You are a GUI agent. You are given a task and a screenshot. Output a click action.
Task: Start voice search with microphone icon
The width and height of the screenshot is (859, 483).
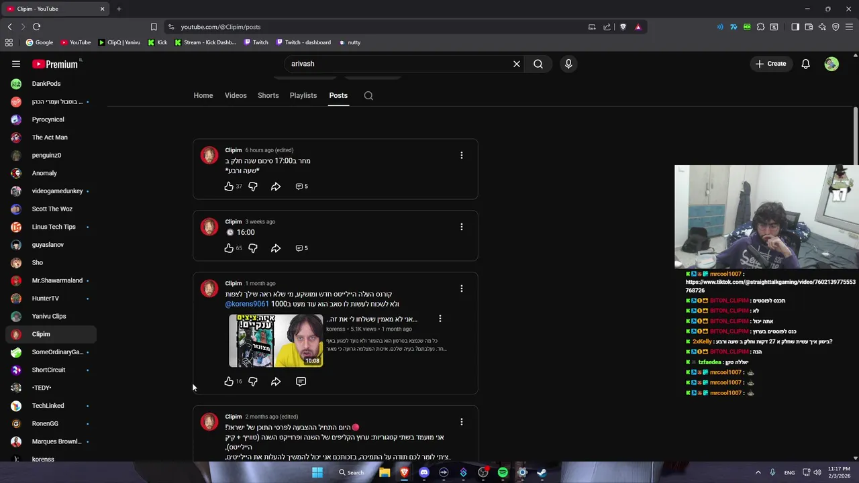point(568,64)
